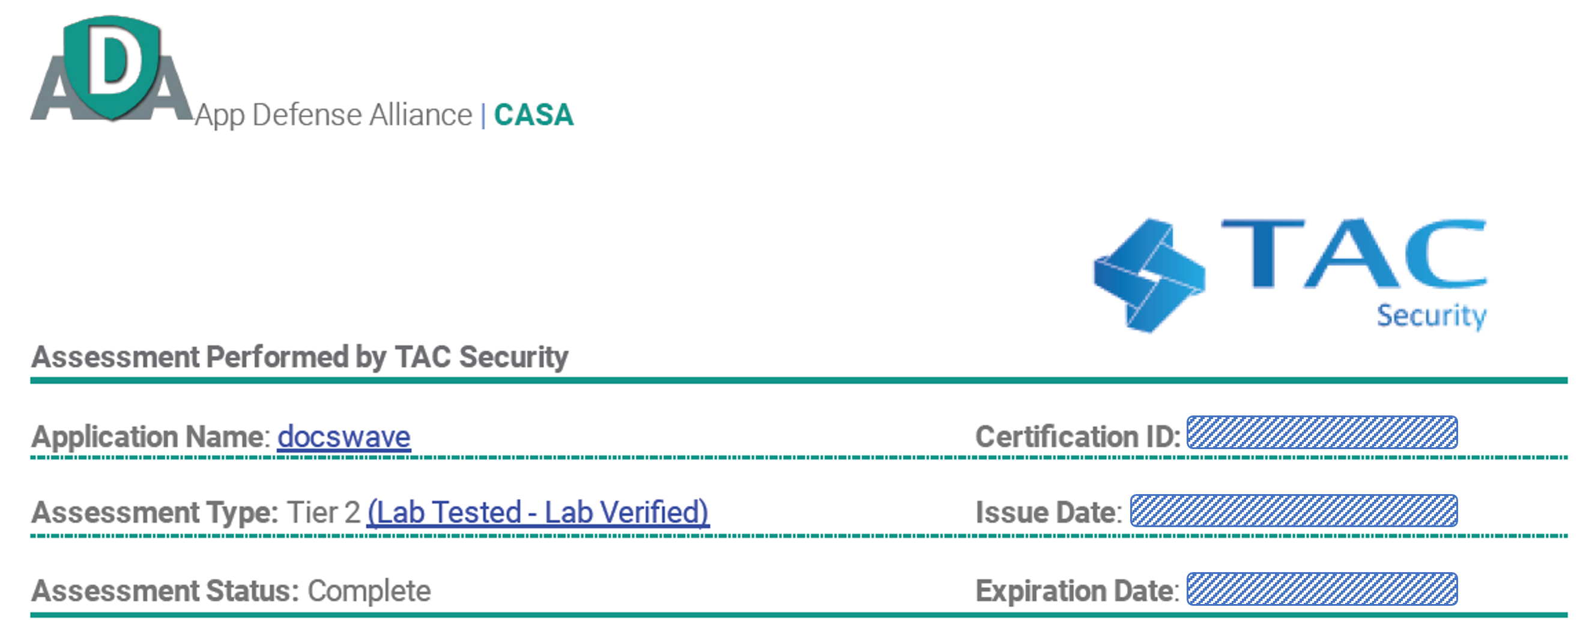Screen dimensions: 1583x637
Task: Click the Assessment Performed by TAC Security heading
Action: pyautogui.click(x=300, y=357)
